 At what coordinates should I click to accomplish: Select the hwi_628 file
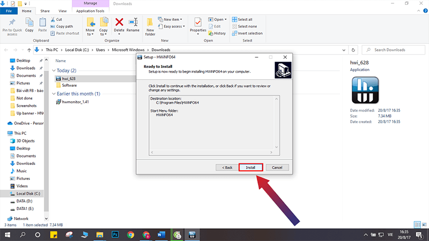(x=95, y=78)
